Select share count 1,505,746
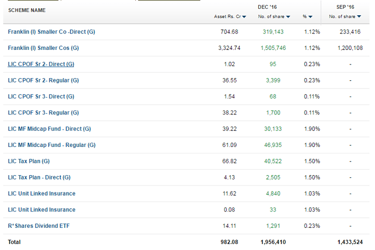The height and width of the screenshot is (250, 375). click(273, 48)
